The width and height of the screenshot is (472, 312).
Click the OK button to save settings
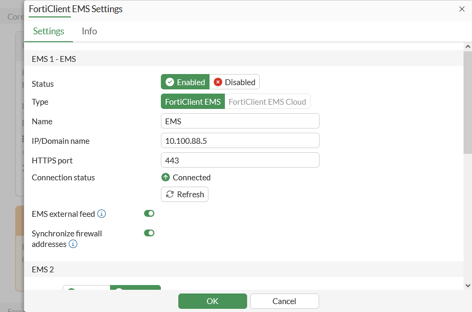[x=212, y=301]
